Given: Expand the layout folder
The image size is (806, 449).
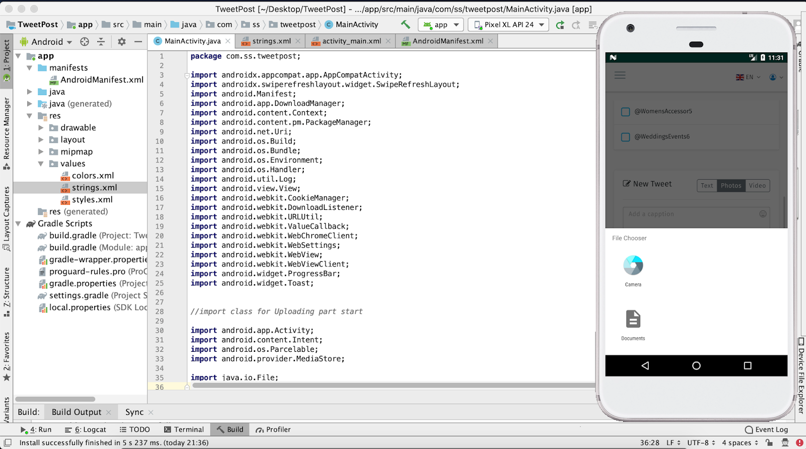Looking at the screenshot, I should (x=41, y=140).
